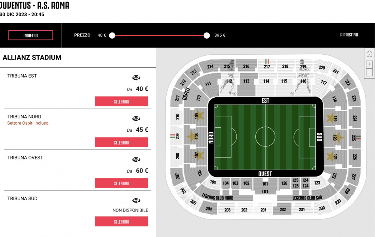Open 3D view for Tribuna Est

pos(136,78)
